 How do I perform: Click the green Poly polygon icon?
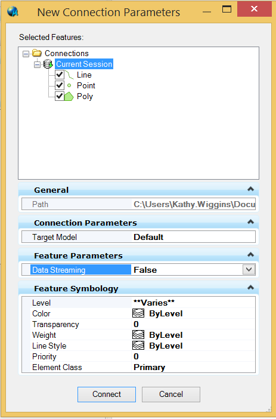(x=69, y=96)
